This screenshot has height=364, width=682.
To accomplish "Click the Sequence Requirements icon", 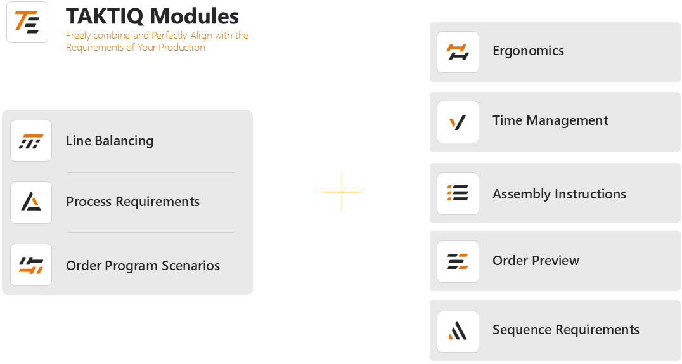I will point(458,331).
